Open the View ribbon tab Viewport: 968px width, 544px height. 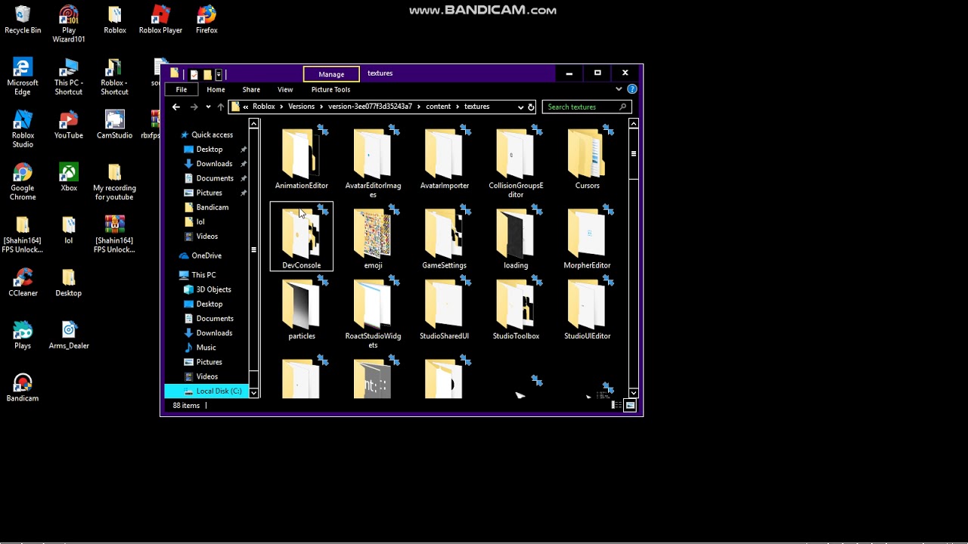(x=285, y=89)
